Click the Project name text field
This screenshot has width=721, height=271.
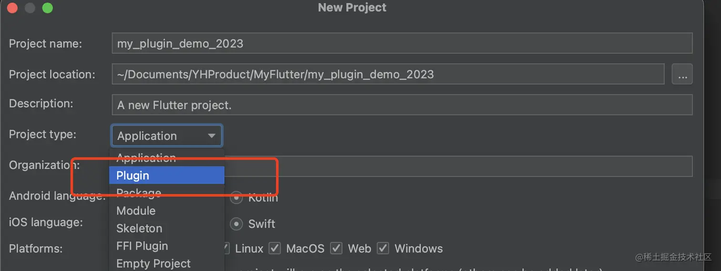[402, 43]
